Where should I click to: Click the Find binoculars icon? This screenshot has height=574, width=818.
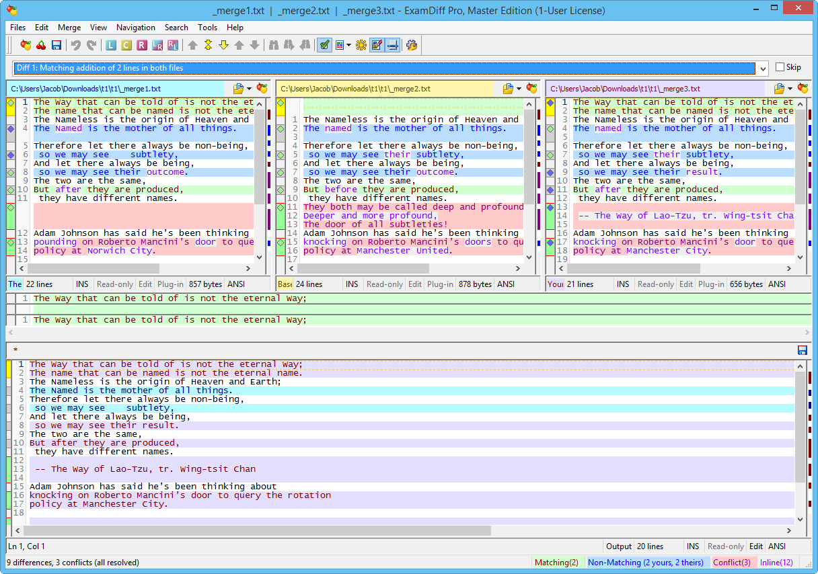[x=274, y=45]
